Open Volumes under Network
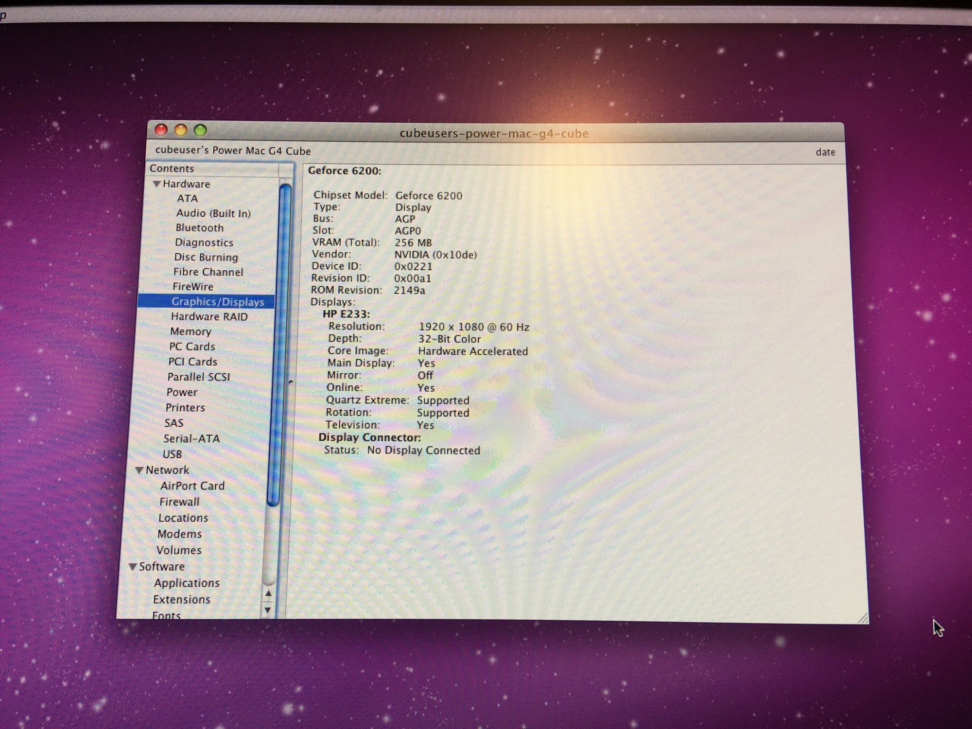Image resolution: width=972 pixels, height=729 pixels. tap(179, 550)
